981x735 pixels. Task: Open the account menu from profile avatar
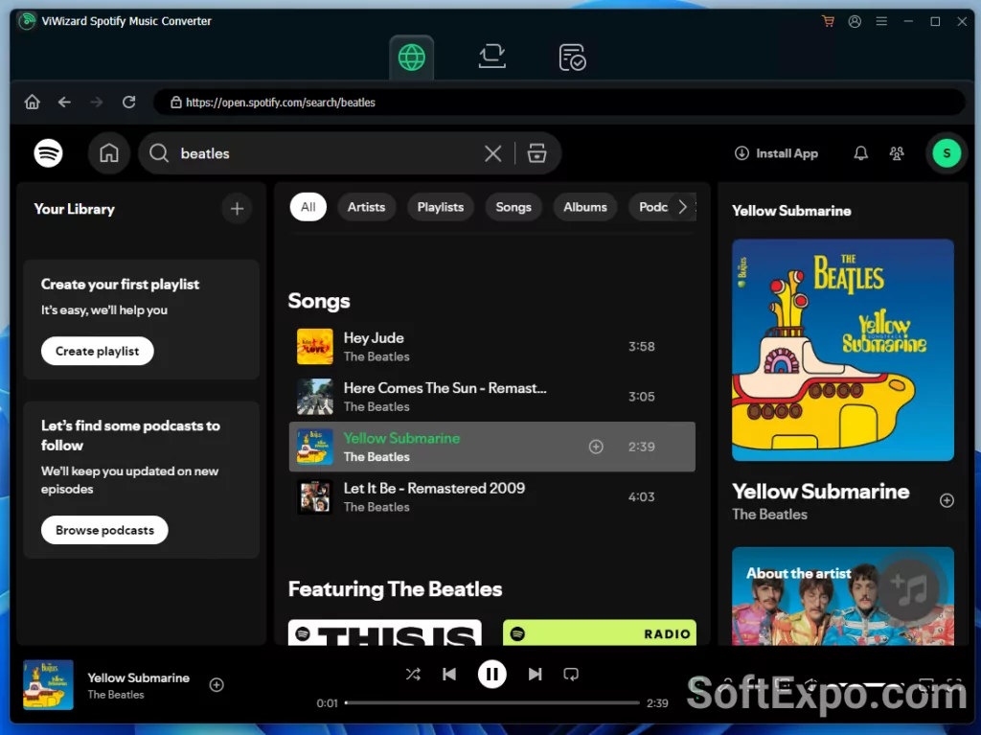[x=946, y=152]
